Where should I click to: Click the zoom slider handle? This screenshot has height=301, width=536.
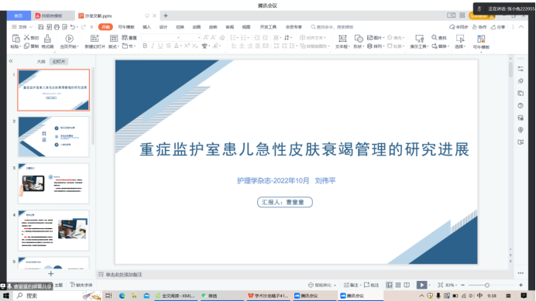(486, 285)
